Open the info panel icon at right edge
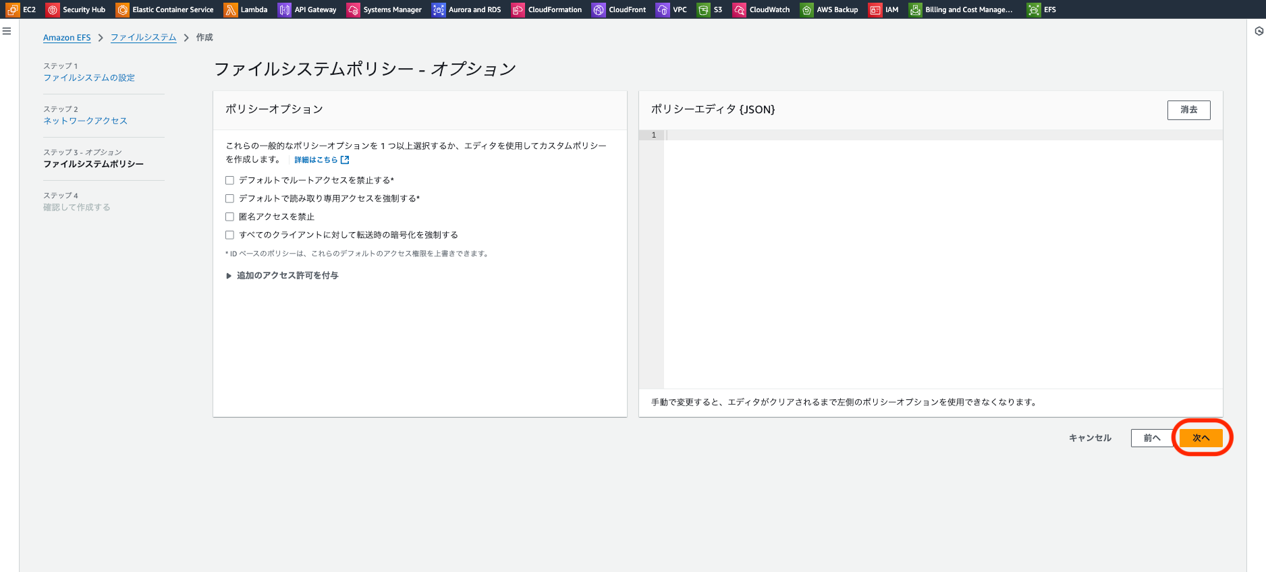 [1259, 31]
